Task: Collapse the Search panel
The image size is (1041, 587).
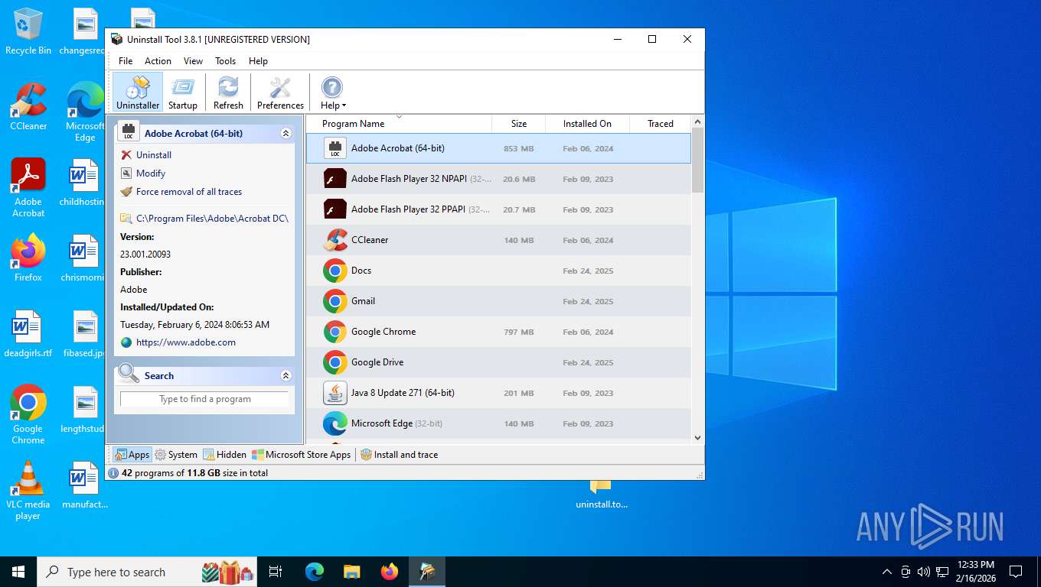Action: 286,375
